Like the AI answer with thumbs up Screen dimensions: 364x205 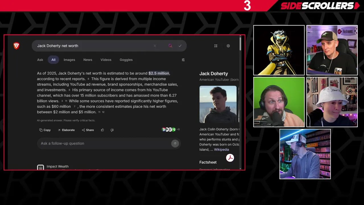pos(102,130)
